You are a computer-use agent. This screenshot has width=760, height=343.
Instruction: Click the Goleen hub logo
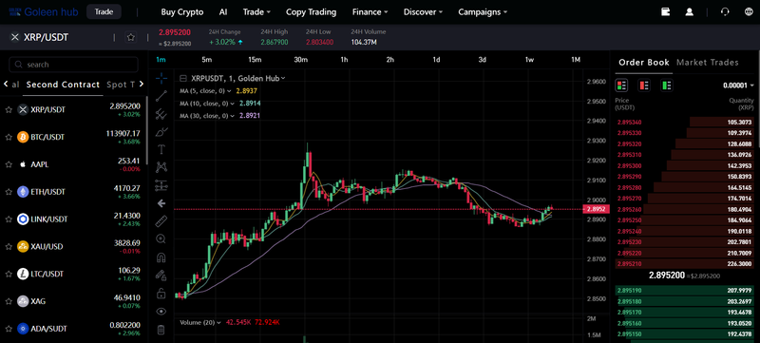(x=43, y=11)
